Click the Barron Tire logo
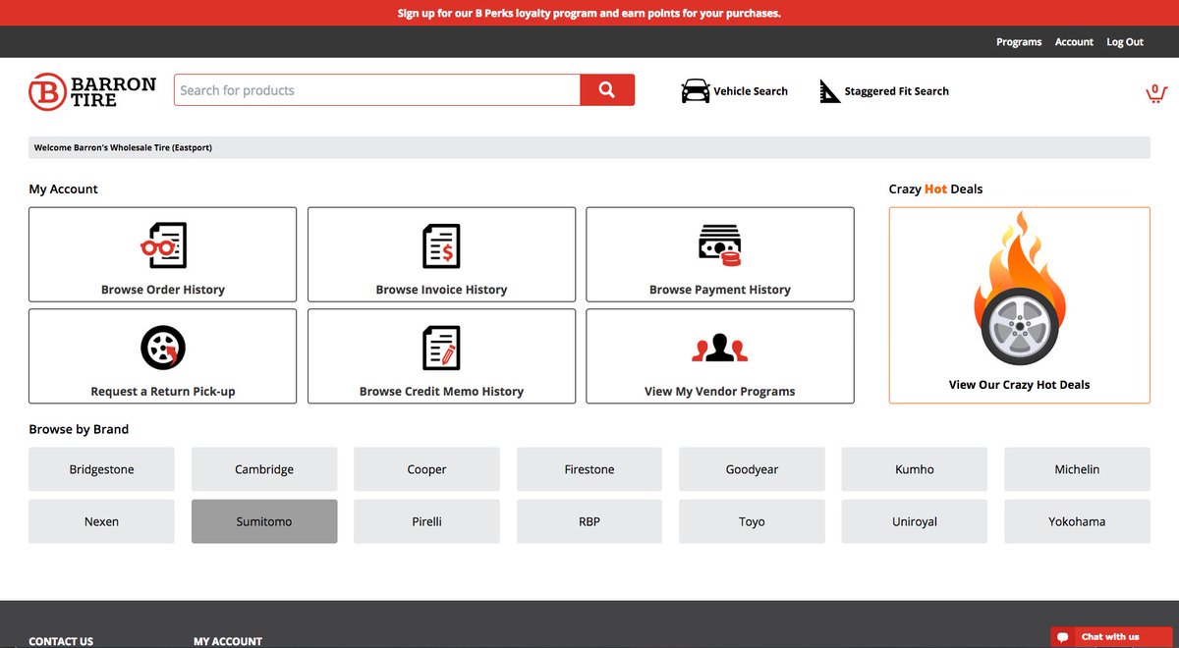1179x648 pixels. 92,91
